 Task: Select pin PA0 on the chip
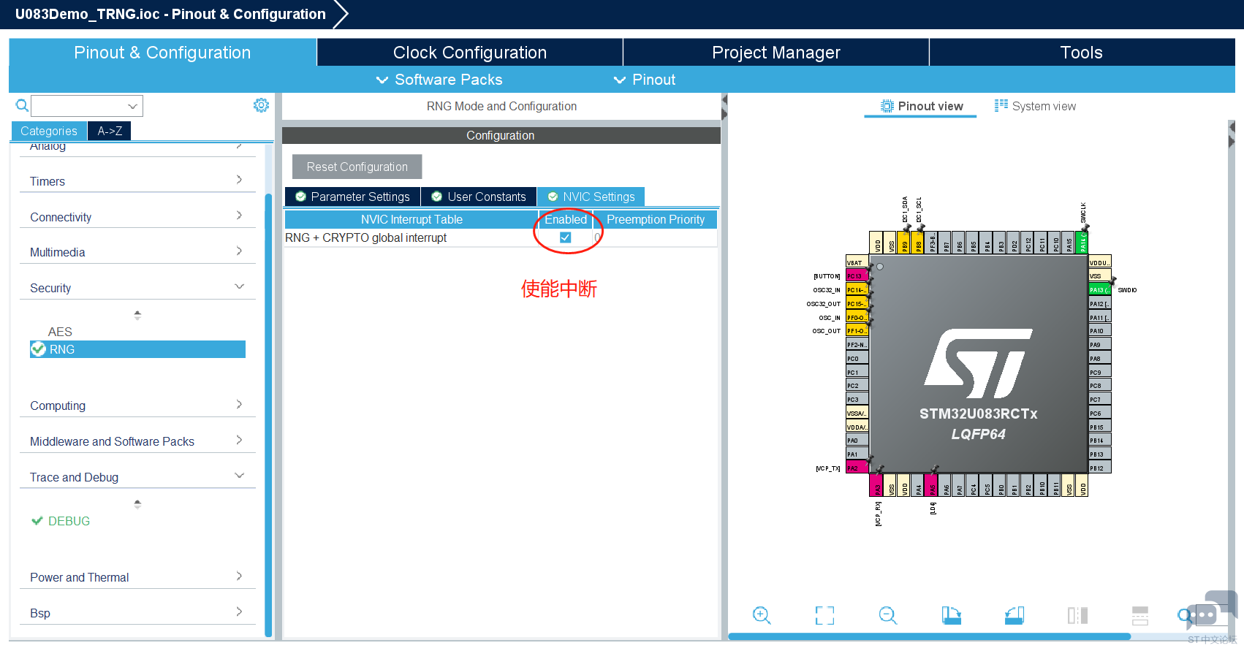[857, 441]
